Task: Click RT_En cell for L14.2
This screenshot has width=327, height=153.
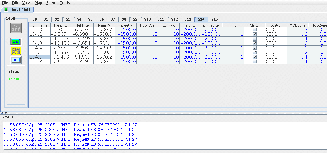Action: [233, 39]
